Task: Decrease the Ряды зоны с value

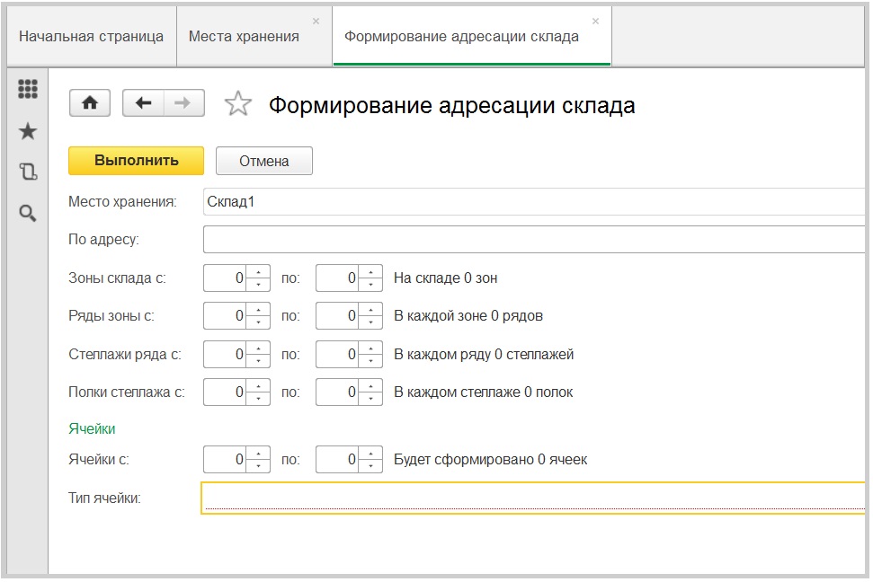Action: pyautogui.click(x=259, y=322)
